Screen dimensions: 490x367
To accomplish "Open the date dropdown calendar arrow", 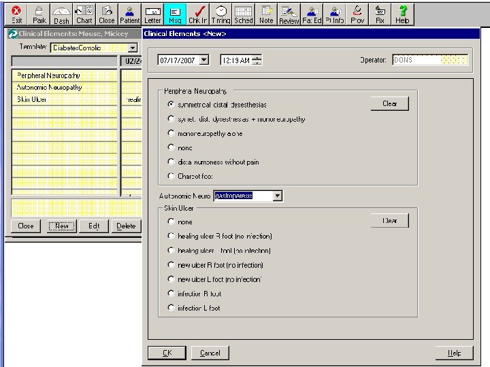I will click(204, 60).
